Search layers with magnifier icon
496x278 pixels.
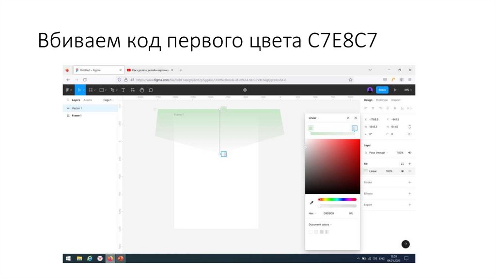point(68,100)
